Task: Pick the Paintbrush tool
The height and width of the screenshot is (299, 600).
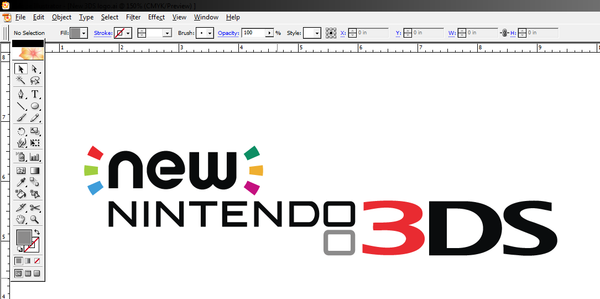Action: coord(21,118)
